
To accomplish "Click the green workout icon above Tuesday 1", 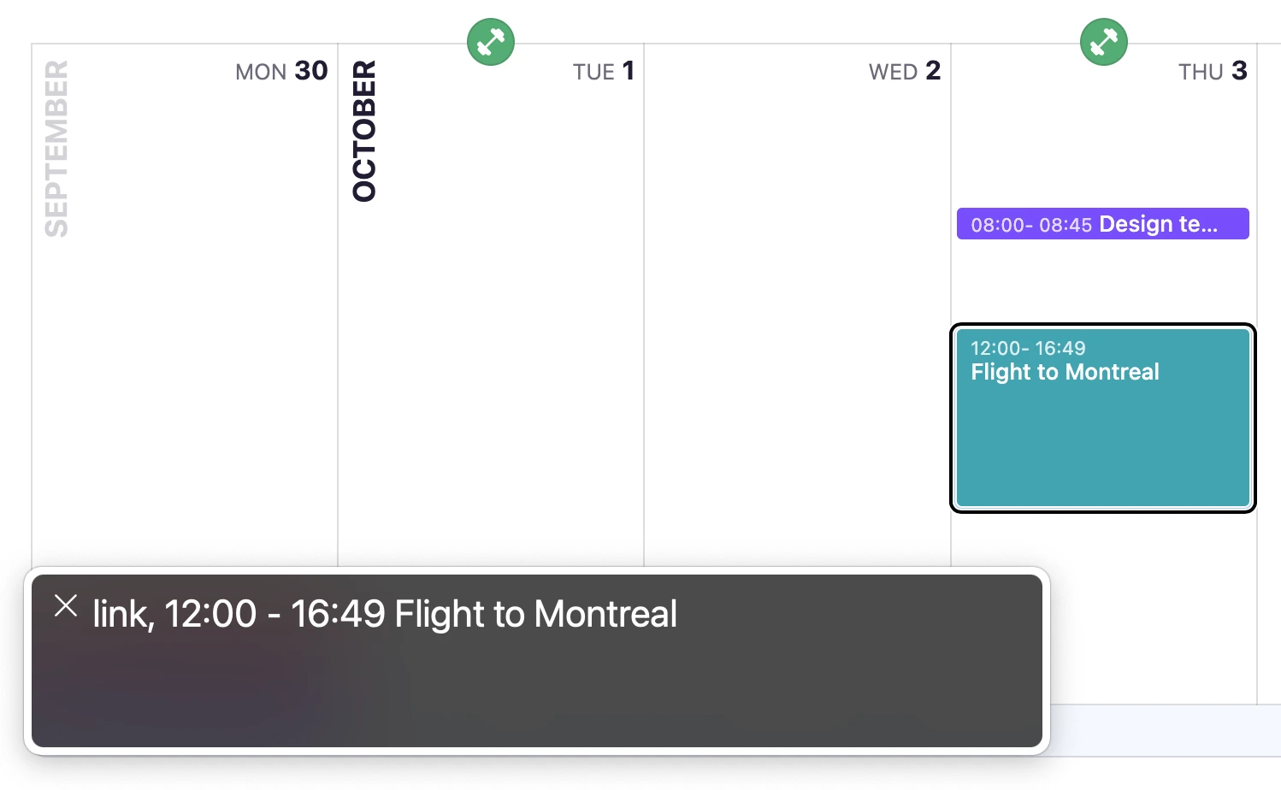I will click(x=491, y=42).
